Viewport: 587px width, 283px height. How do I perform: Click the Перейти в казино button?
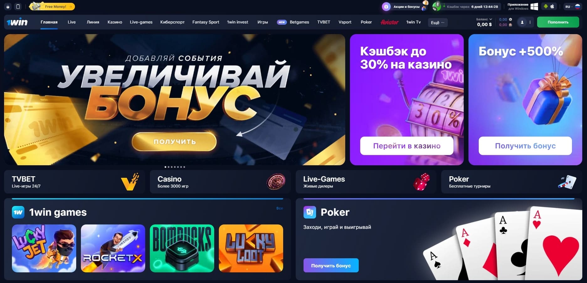click(x=407, y=146)
